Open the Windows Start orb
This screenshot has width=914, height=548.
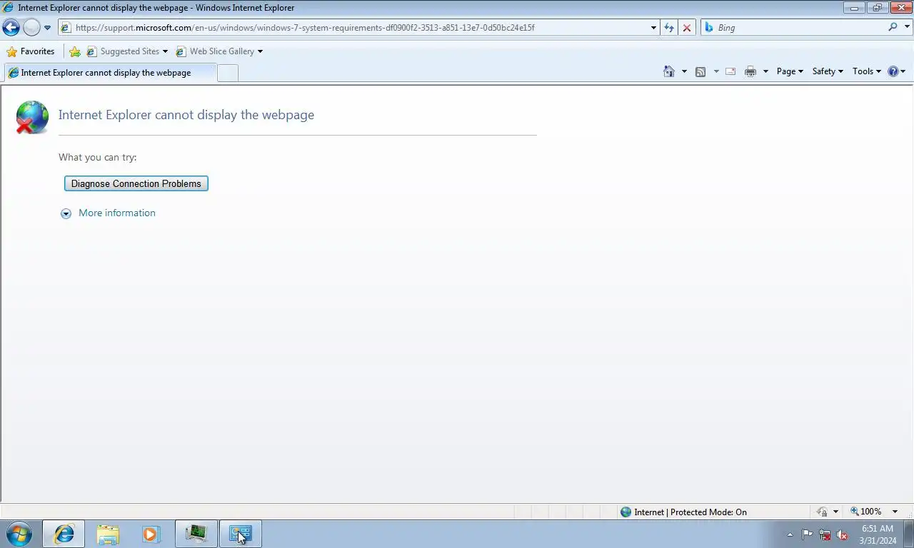19,534
